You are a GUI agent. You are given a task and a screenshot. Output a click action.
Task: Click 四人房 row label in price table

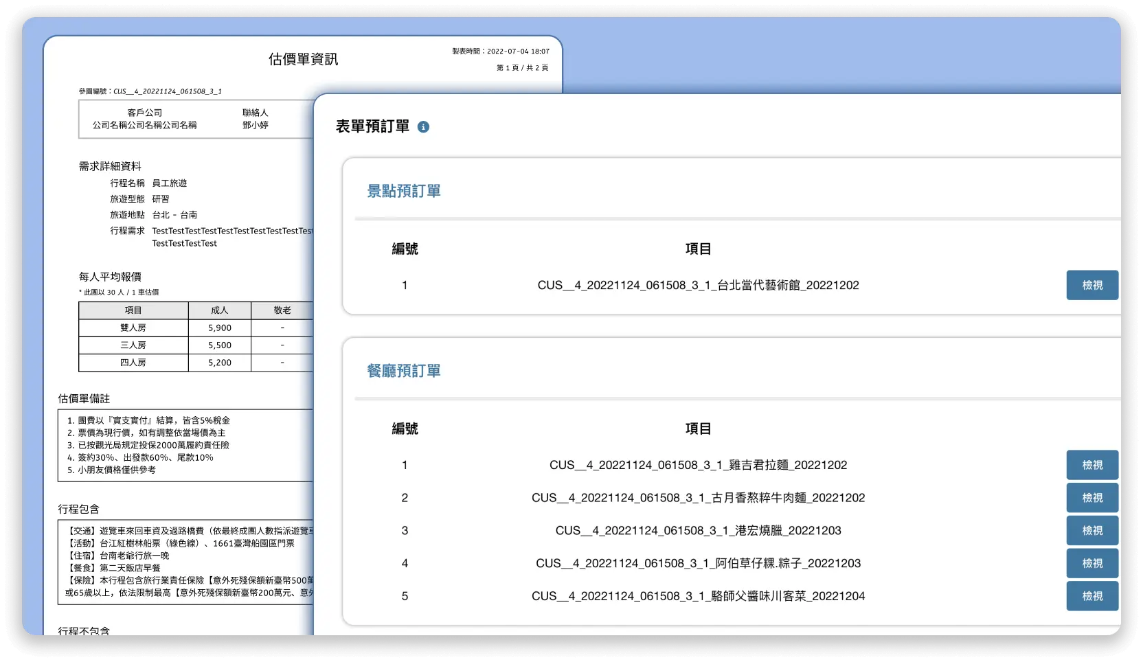tap(133, 363)
